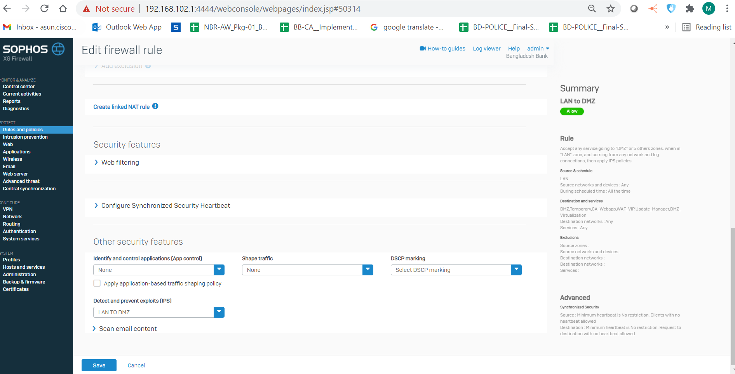The height and width of the screenshot is (374, 735).
Task: Open How-to guides link
Action: (446, 49)
